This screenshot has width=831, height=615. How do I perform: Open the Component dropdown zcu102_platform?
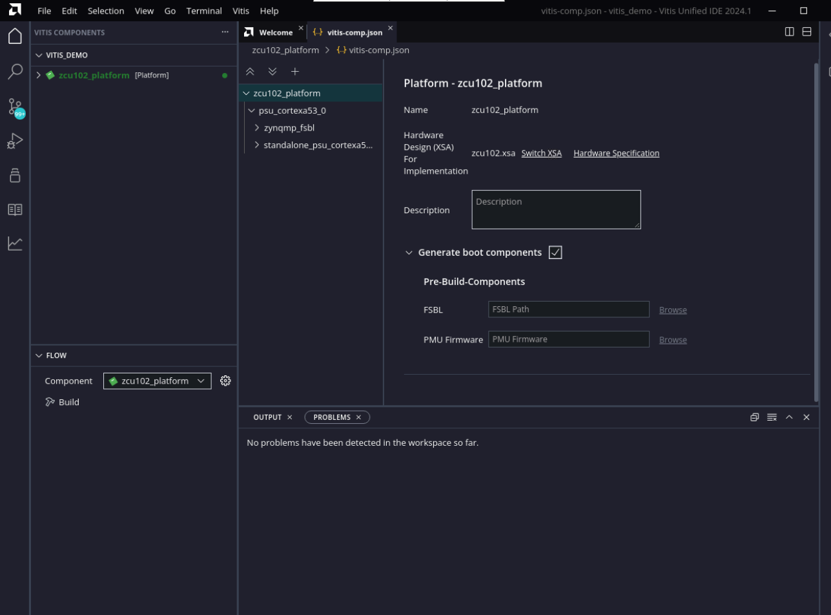158,381
